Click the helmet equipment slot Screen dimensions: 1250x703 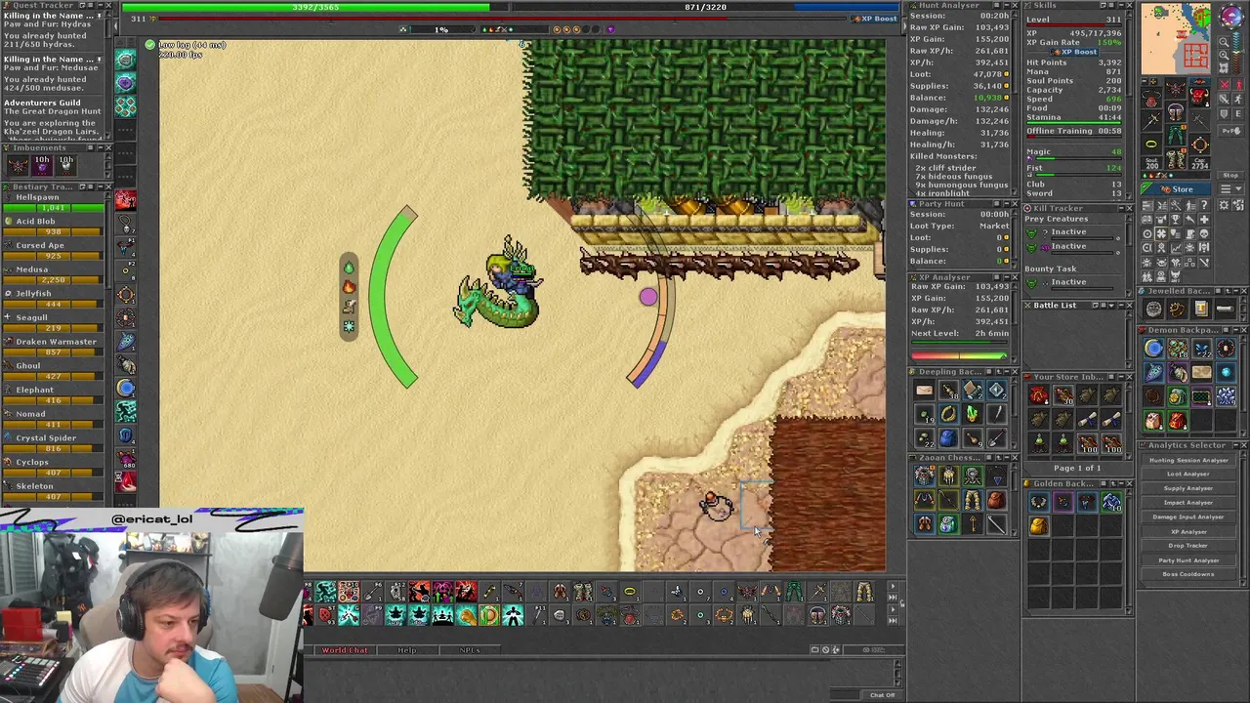(1176, 88)
